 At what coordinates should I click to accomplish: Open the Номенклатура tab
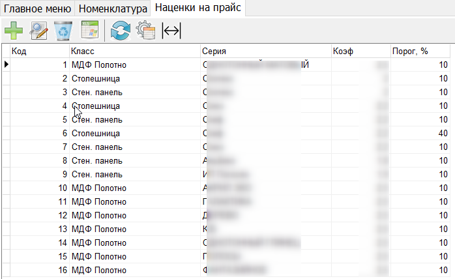click(x=113, y=8)
